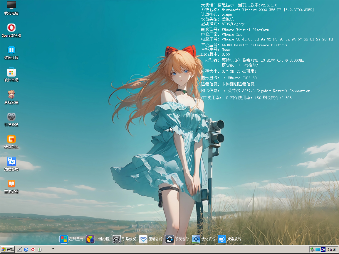Click the show desktop quick launch icon

pos(19,249)
